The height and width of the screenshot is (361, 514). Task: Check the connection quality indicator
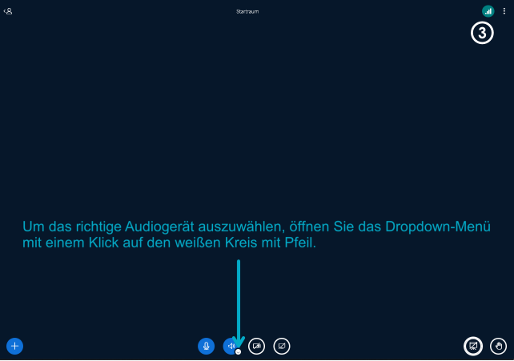coord(488,11)
